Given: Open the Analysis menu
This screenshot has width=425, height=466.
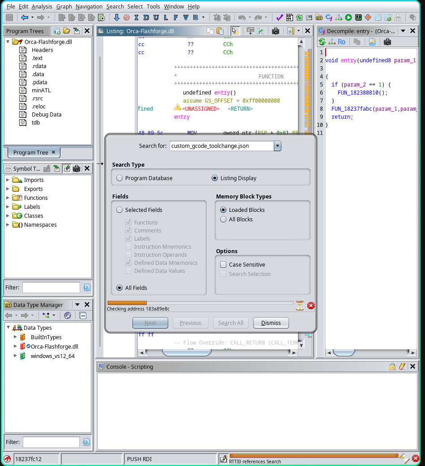Looking at the screenshot, I should (42, 7).
